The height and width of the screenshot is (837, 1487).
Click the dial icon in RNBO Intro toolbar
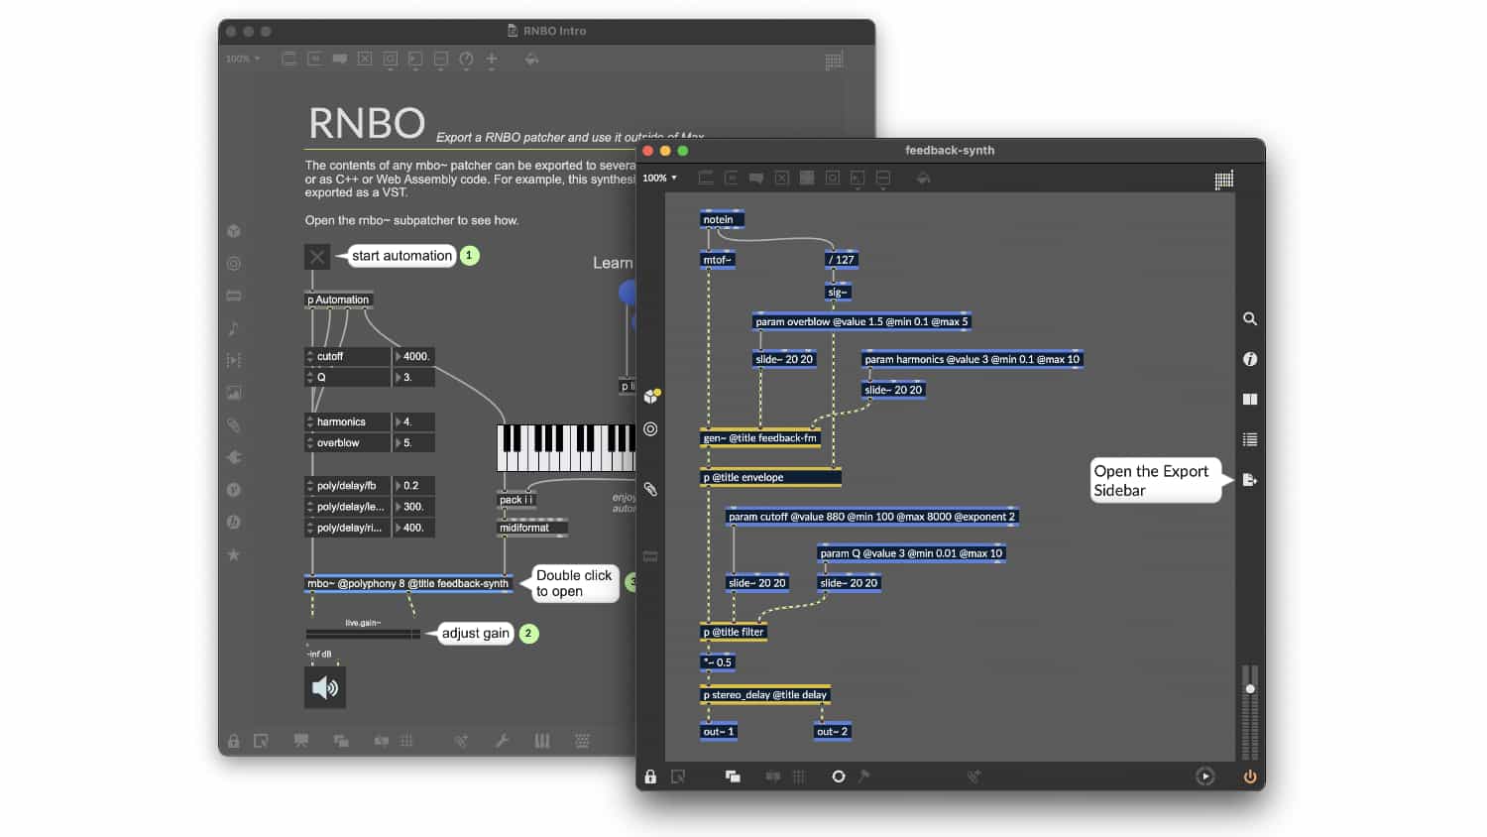click(x=466, y=59)
